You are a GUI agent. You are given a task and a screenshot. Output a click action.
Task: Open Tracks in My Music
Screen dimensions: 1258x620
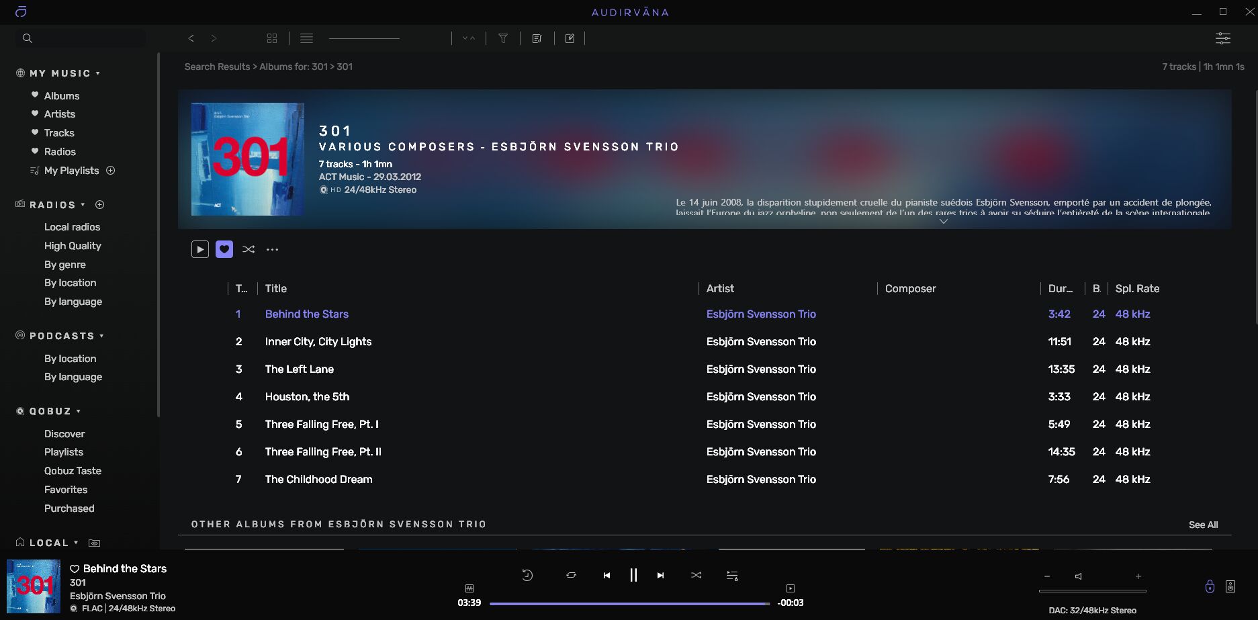(59, 133)
